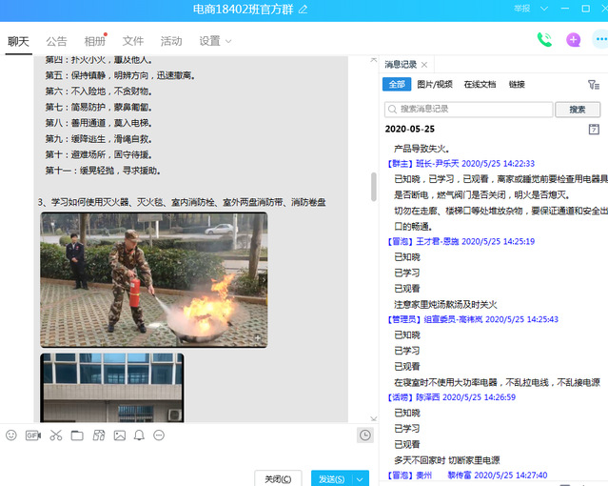The width and height of the screenshot is (608, 486).
Task: Open the send options dropdown arrow
Action: tap(360, 479)
